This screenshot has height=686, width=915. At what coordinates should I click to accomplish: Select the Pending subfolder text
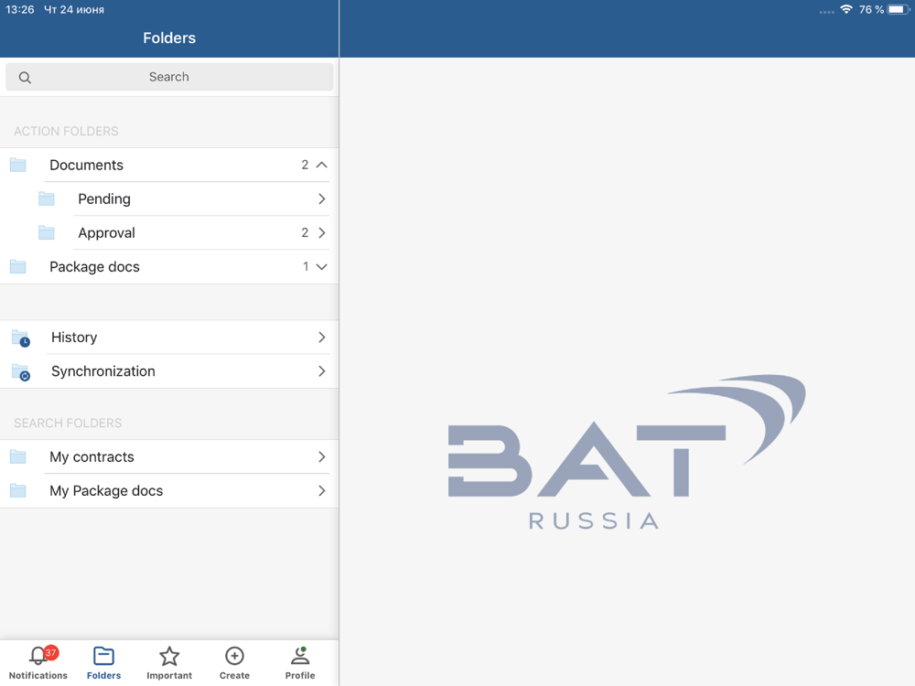click(104, 198)
